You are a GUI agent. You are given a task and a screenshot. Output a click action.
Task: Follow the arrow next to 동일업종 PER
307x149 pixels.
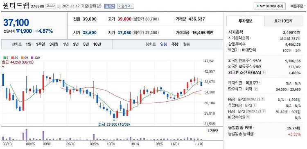click(x=254, y=128)
